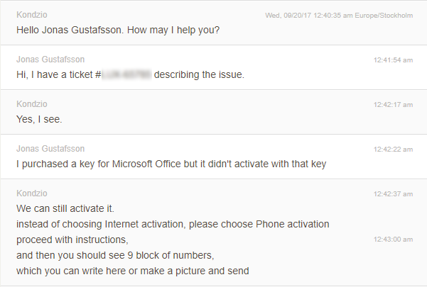This screenshot has height=287, width=427.
Task: Click the 12:42:37 am timestamp
Action: point(393,194)
